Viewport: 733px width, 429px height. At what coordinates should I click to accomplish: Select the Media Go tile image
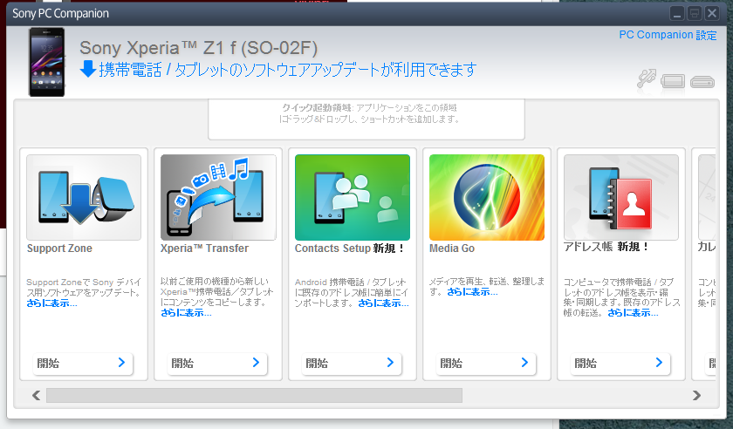coord(487,197)
